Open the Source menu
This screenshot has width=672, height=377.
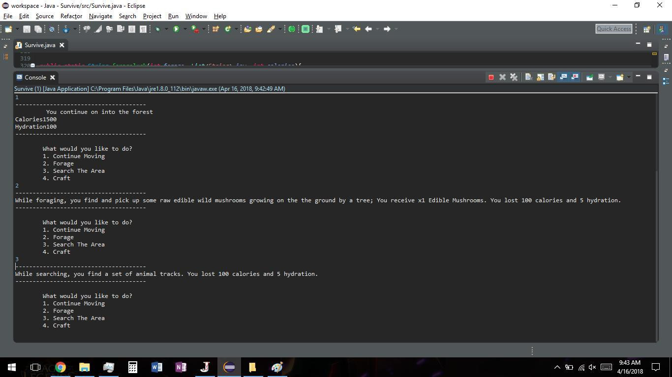pos(44,16)
